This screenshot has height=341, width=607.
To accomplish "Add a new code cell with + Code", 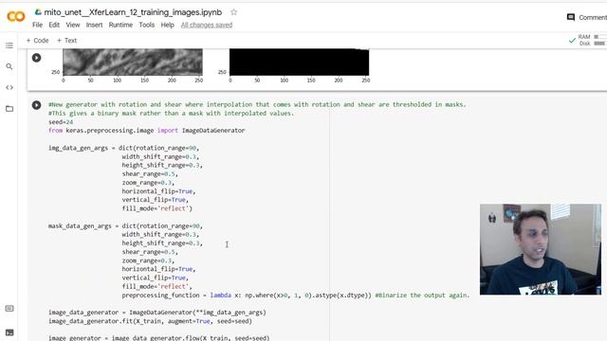I will pyautogui.click(x=38, y=40).
